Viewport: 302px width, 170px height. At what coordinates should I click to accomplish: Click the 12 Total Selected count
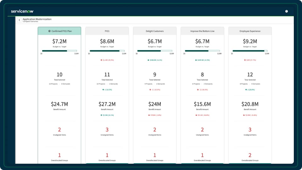tap(250, 75)
